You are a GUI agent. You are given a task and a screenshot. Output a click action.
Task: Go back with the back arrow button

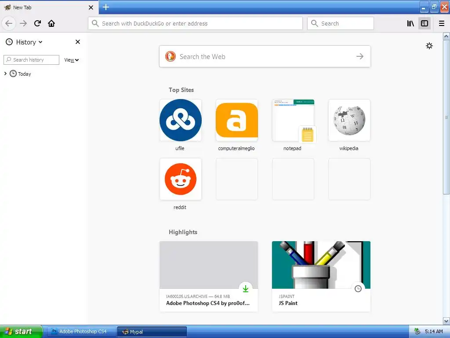click(x=9, y=23)
